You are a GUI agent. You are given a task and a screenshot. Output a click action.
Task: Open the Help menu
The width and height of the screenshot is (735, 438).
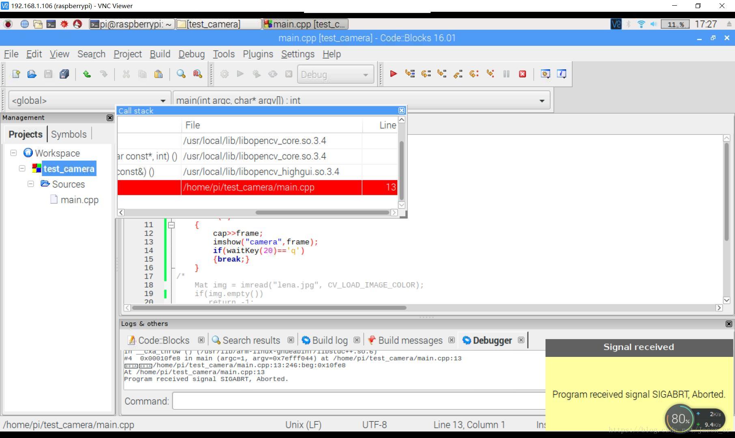tap(332, 54)
